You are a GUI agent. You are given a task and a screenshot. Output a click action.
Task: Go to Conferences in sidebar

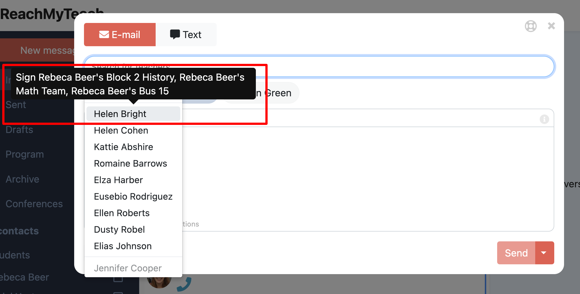click(x=34, y=204)
